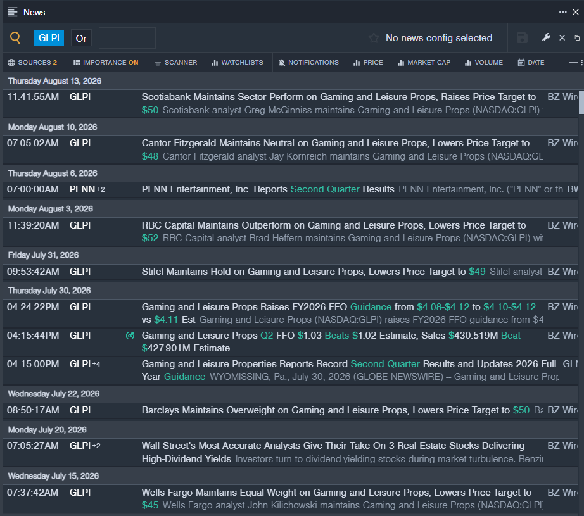Click the earnings target icon beside GLPI Q2 FFO
Image resolution: width=584 pixels, height=516 pixels.
click(130, 336)
